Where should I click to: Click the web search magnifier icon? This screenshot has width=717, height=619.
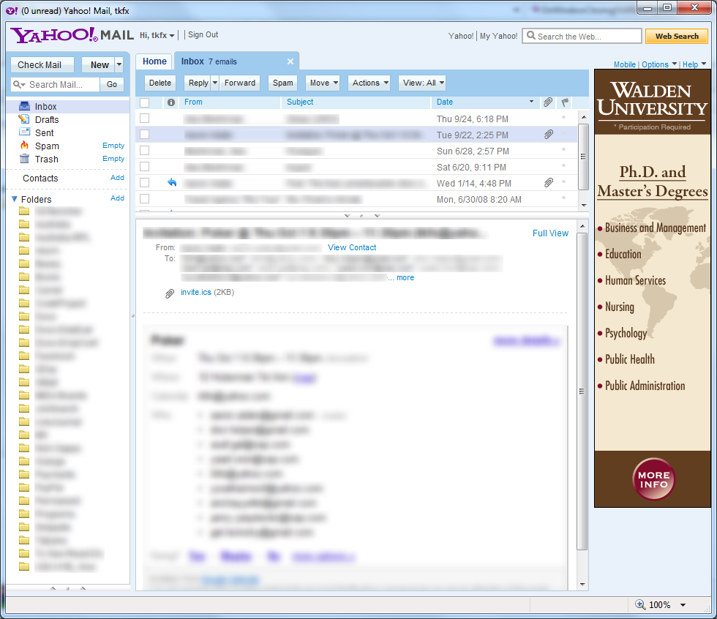[530, 35]
